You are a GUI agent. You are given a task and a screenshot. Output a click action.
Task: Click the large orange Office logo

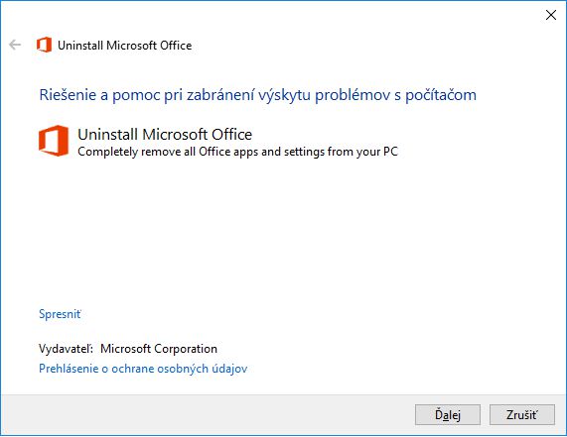(x=54, y=141)
